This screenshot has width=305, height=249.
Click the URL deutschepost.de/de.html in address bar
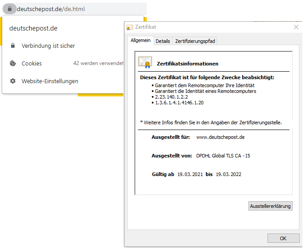[51, 9]
